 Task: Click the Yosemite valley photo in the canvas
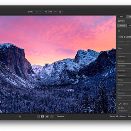(58, 64)
